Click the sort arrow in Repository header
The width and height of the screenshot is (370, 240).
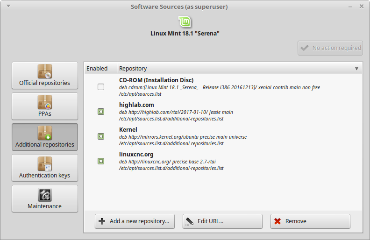point(356,68)
